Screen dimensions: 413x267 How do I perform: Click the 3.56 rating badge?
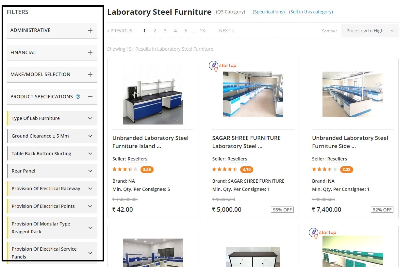pyautogui.click(x=147, y=170)
